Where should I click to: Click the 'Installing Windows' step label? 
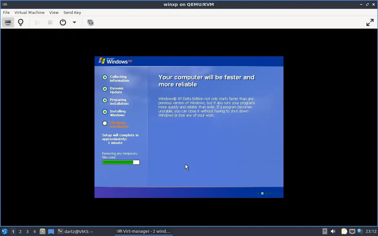click(x=118, y=113)
